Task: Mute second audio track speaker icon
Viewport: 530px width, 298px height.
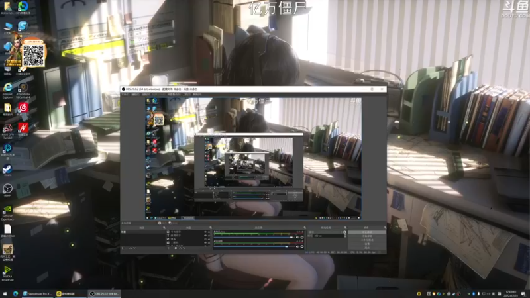Action: [297, 246]
